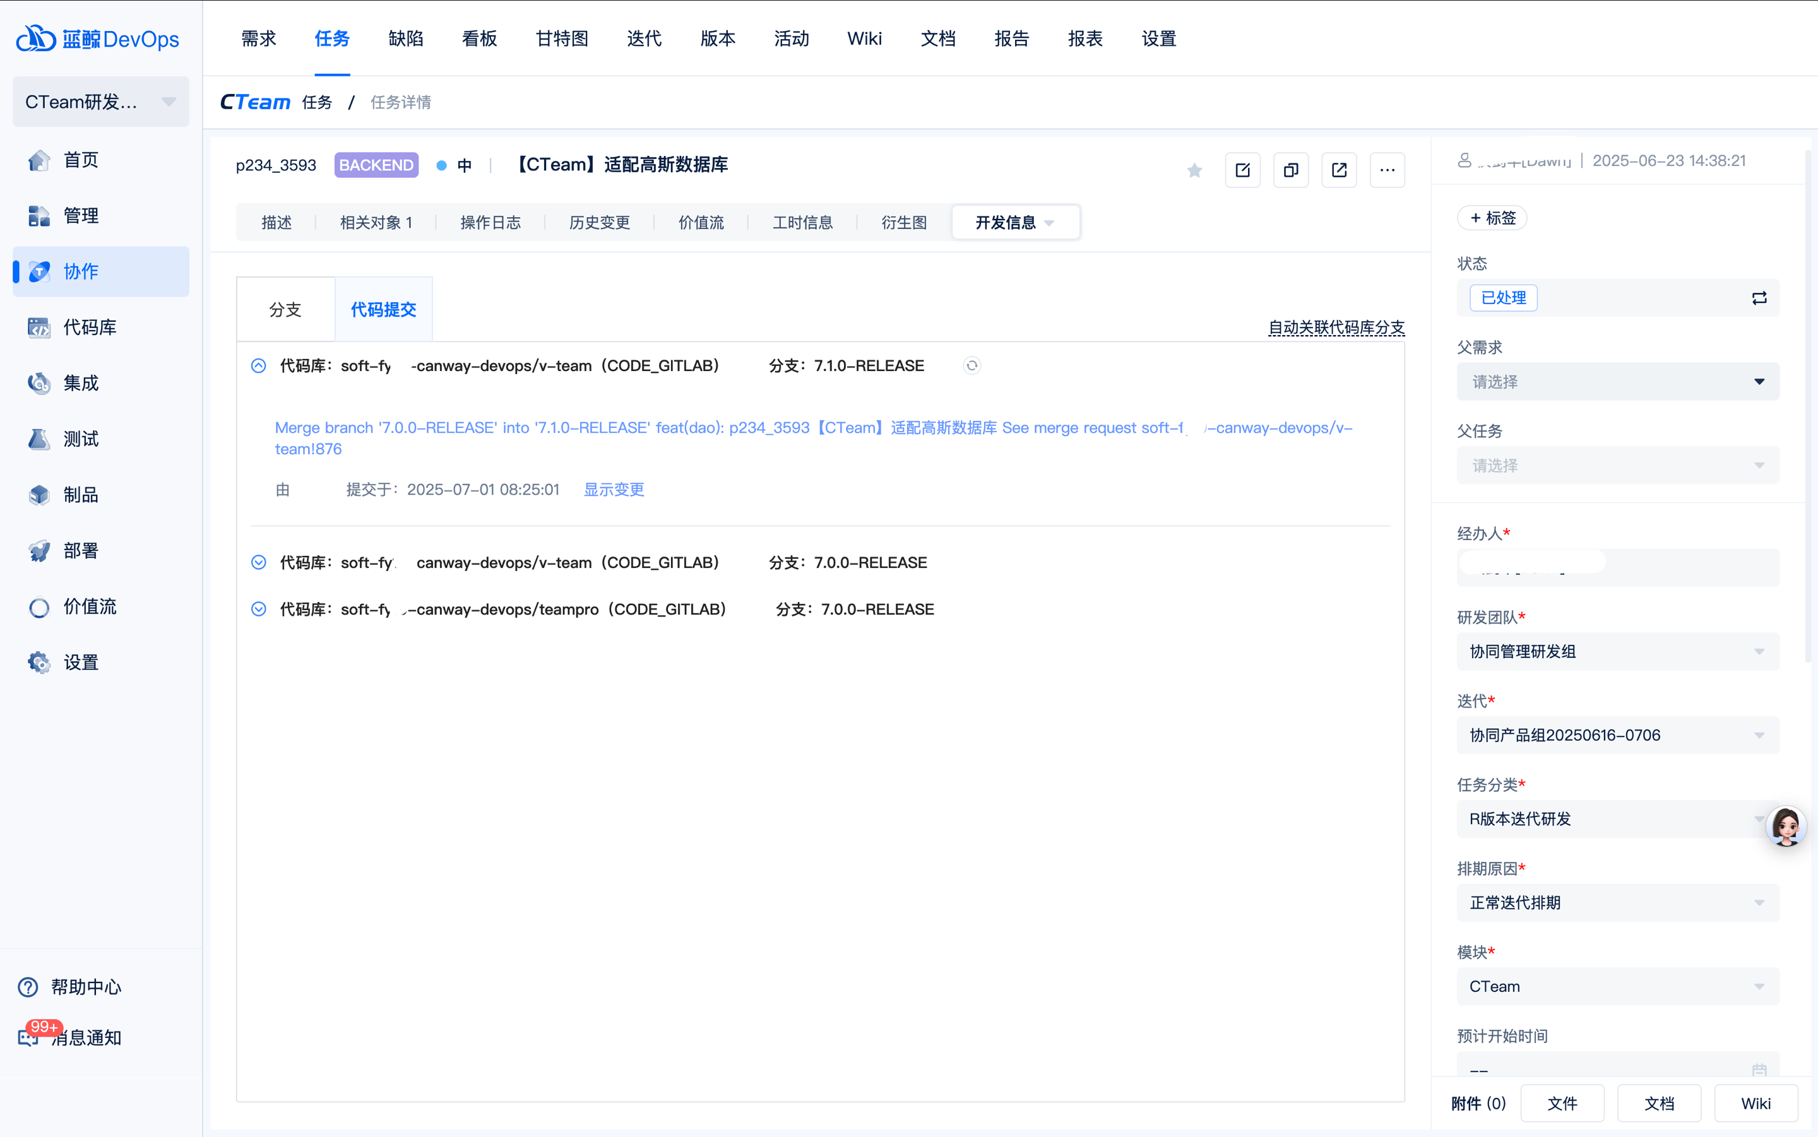This screenshot has height=1137, width=1818.
Task: Click the status transition arrows icon
Action: point(1759,298)
